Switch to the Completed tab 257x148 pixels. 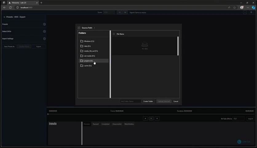[x=105, y=124]
